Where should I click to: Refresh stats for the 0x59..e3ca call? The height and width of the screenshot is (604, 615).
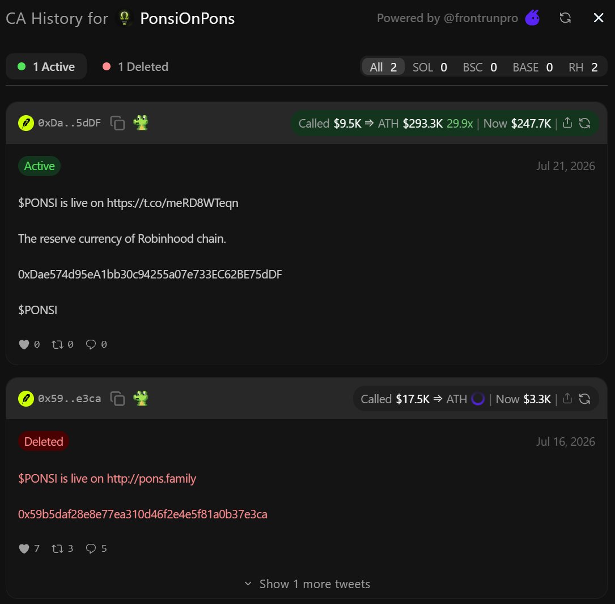[x=585, y=399]
